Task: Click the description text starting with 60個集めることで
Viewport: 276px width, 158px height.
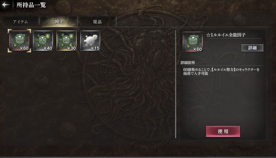Action: [221, 71]
